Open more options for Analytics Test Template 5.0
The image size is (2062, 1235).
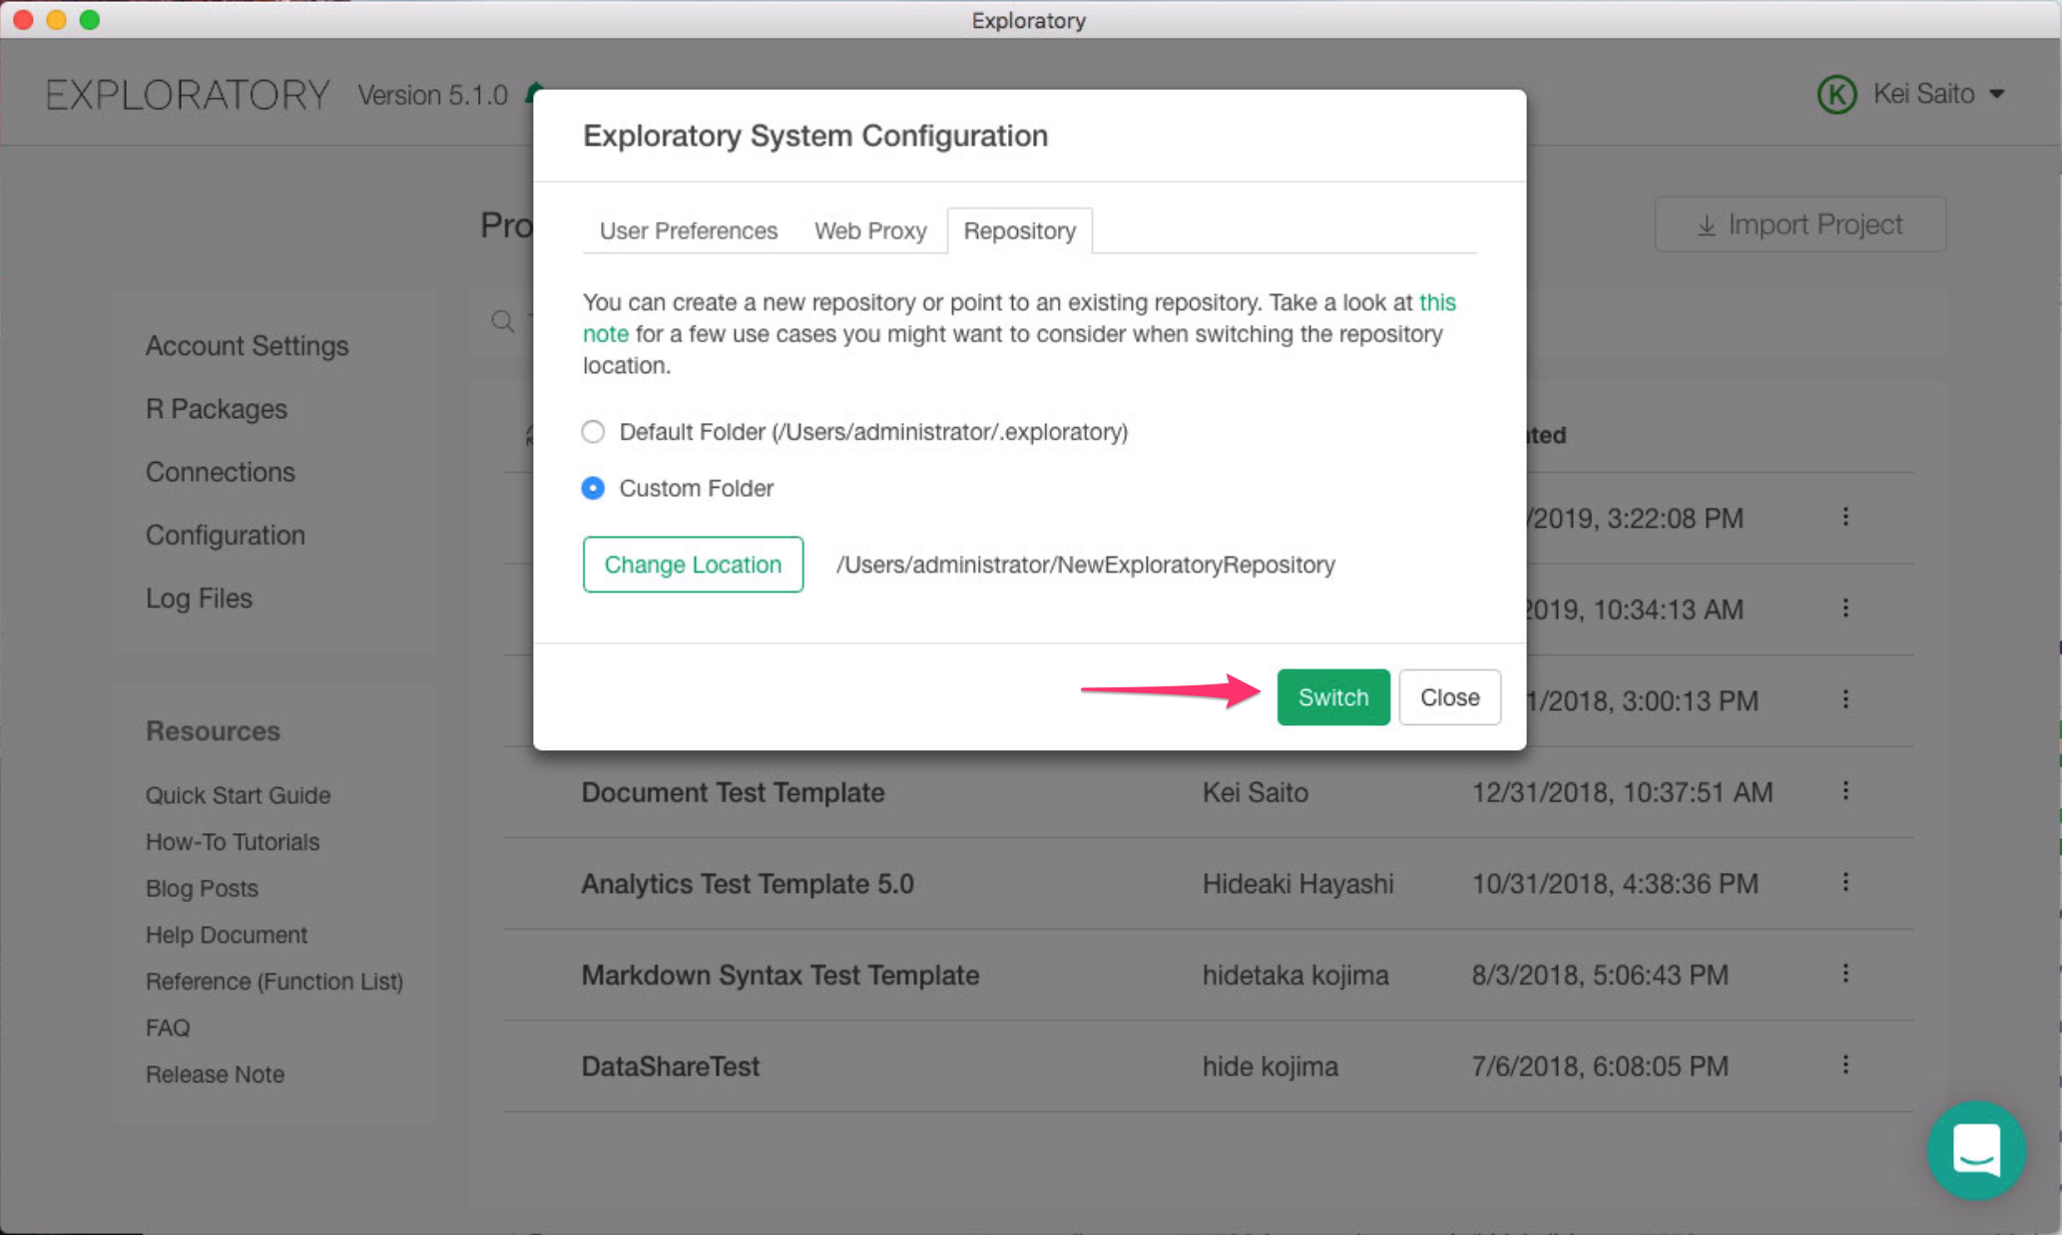click(1845, 882)
